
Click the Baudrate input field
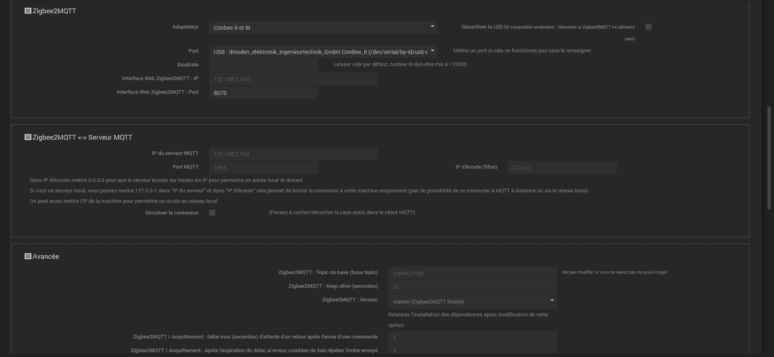[263, 65]
